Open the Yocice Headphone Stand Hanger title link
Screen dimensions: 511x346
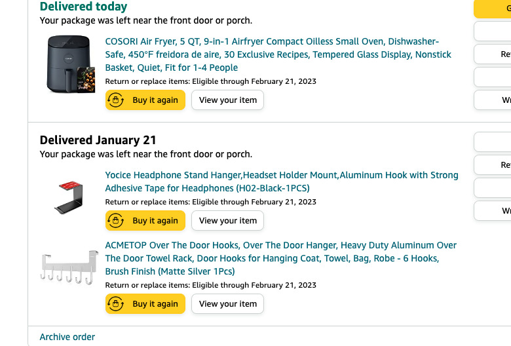(282, 182)
